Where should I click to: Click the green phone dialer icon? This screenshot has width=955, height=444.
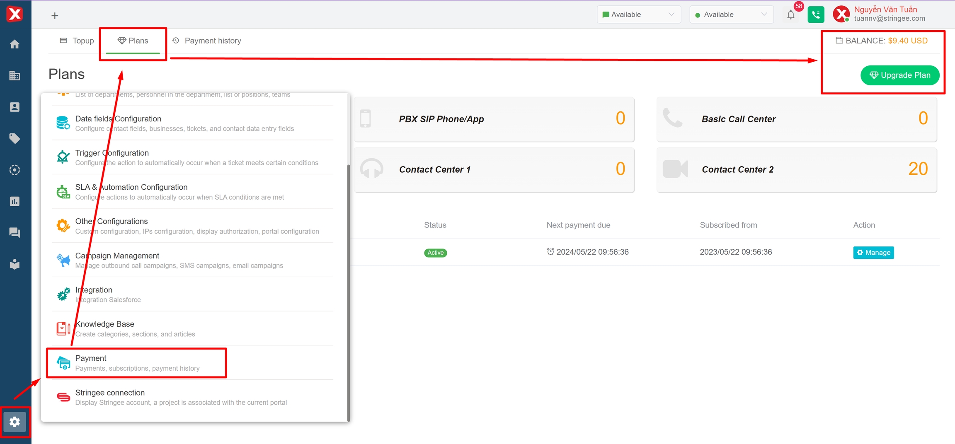click(x=816, y=15)
